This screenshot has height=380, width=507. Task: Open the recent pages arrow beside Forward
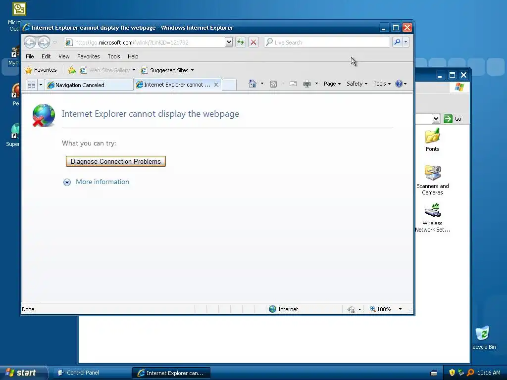point(54,43)
